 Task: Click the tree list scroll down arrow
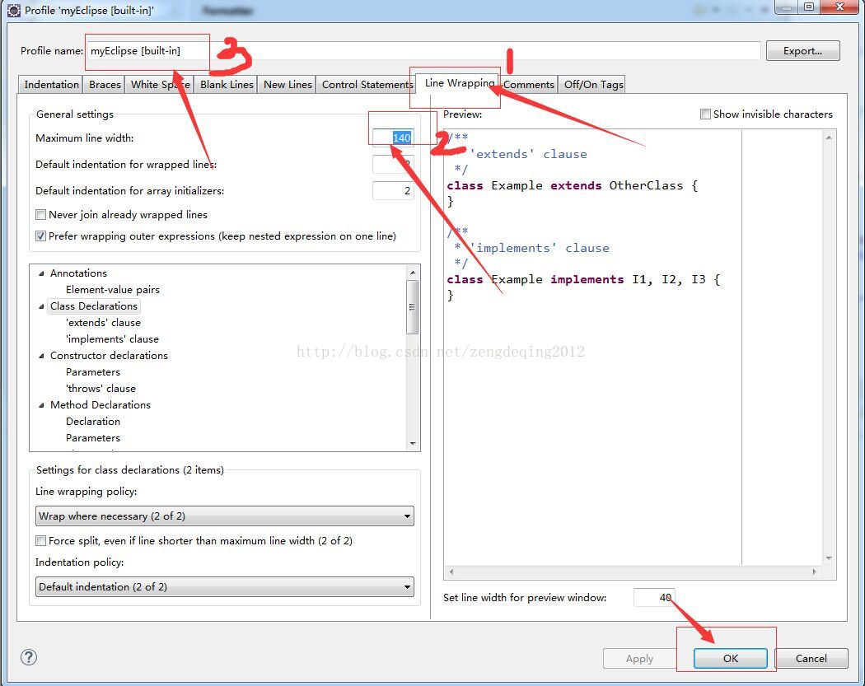coord(413,444)
